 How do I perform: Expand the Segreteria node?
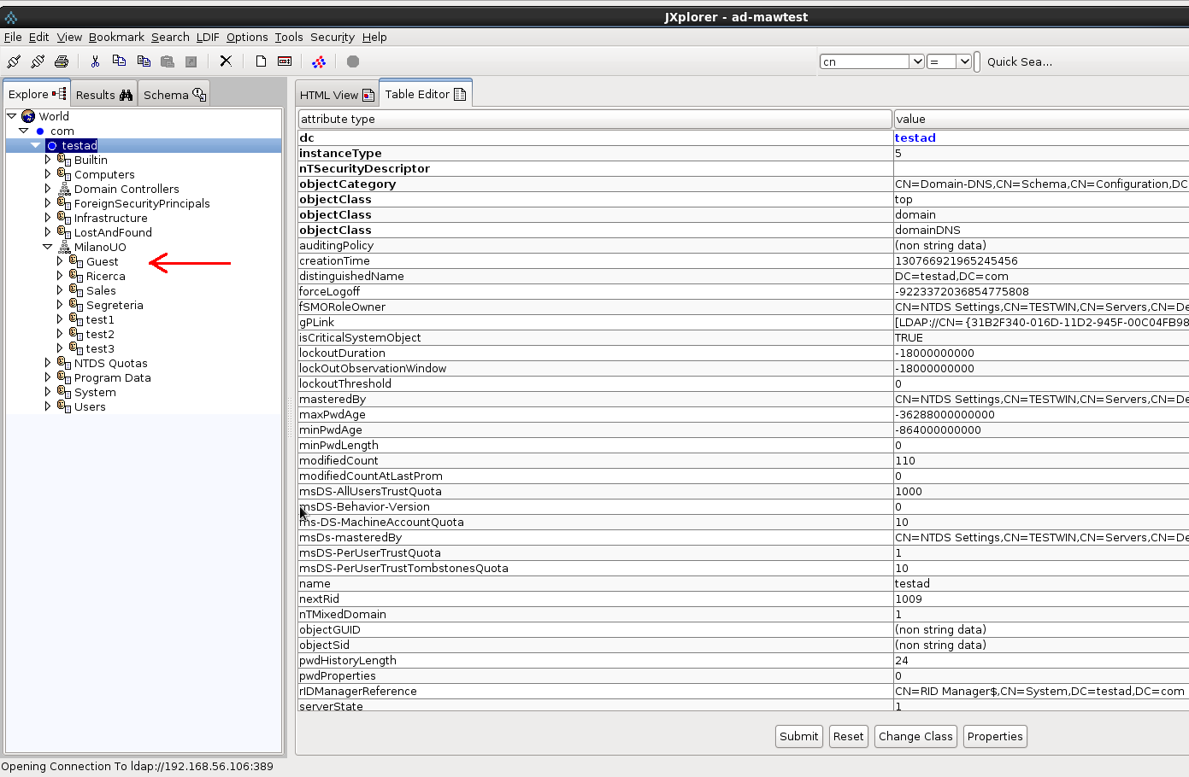60,305
